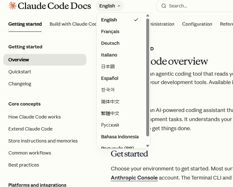Click the language list scroll down arrow

[148, 146]
